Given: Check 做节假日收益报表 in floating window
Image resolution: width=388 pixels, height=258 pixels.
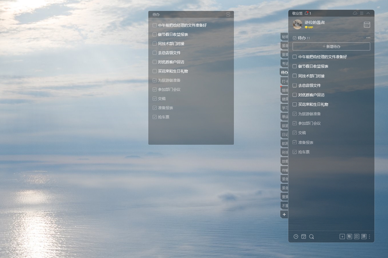Looking at the screenshot, I should [155, 34].
